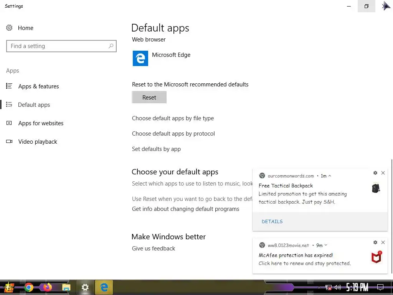Open Video playback settings page
Viewport: 393px width, 295px height.
click(38, 142)
